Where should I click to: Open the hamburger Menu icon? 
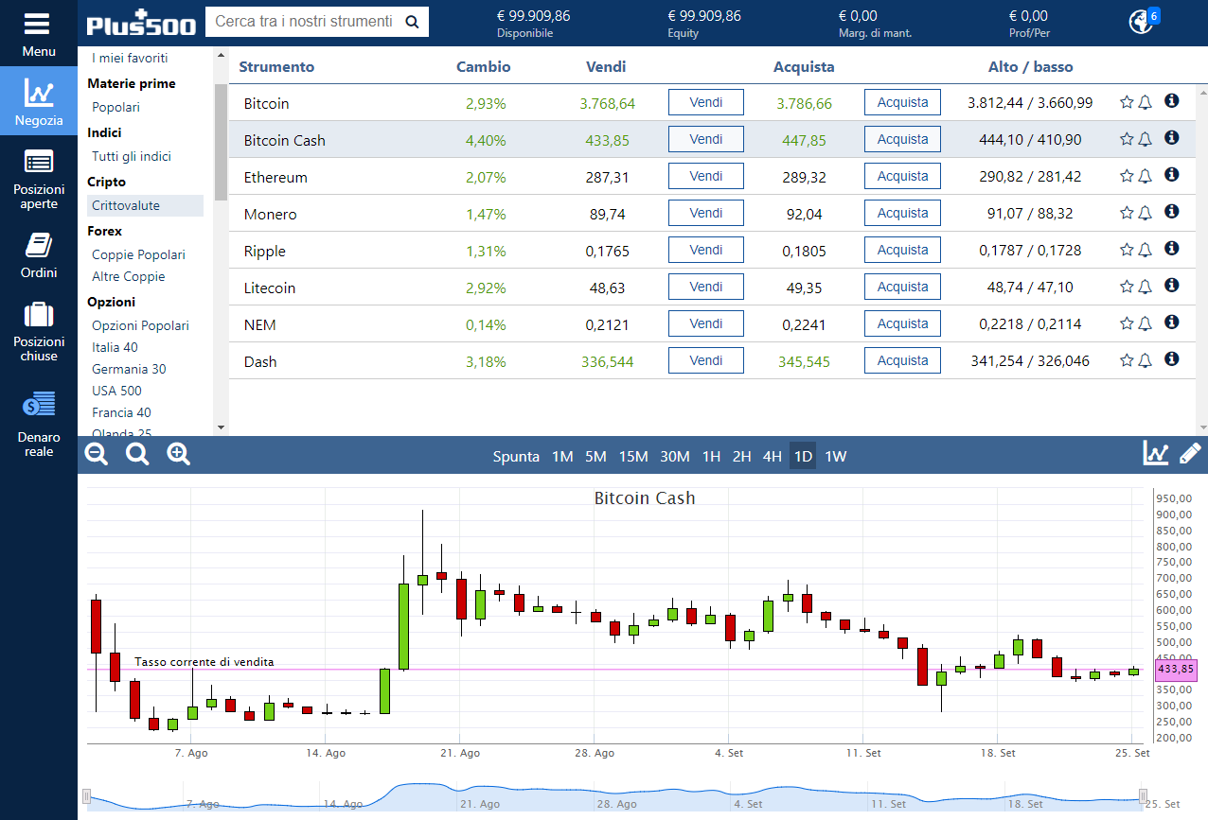point(39,24)
